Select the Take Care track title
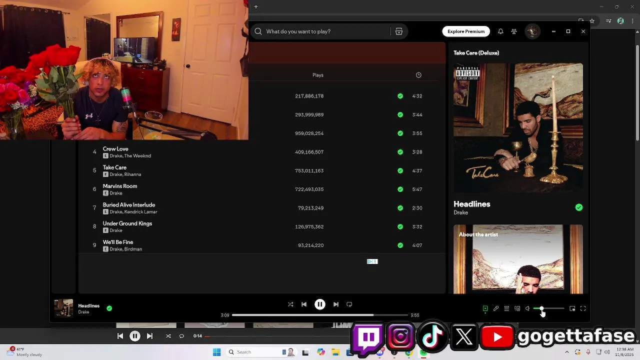 coord(114,167)
